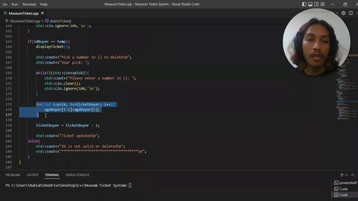Open the Run menu

pos(15,4)
